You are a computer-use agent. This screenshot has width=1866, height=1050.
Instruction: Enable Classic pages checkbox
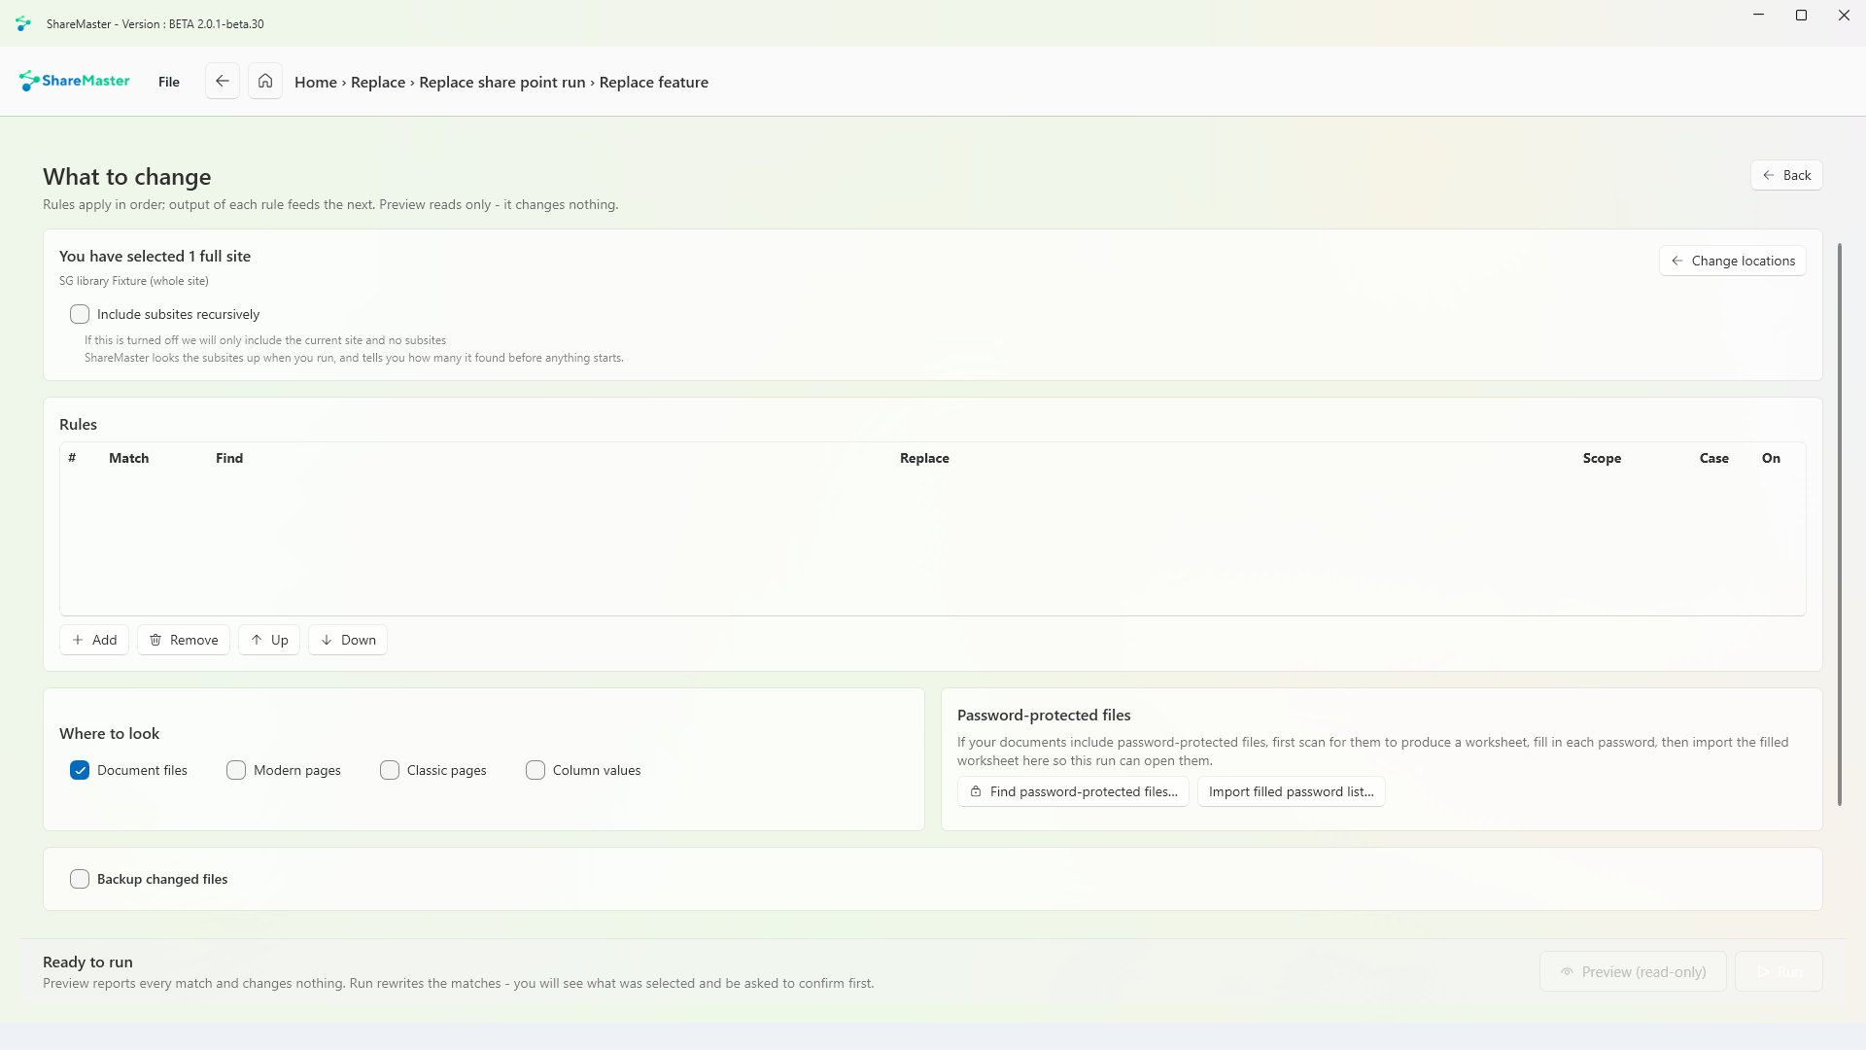(x=390, y=770)
